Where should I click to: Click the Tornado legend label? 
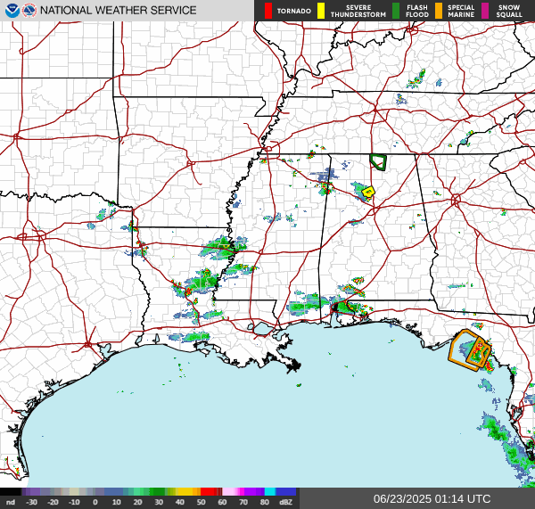pos(293,11)
